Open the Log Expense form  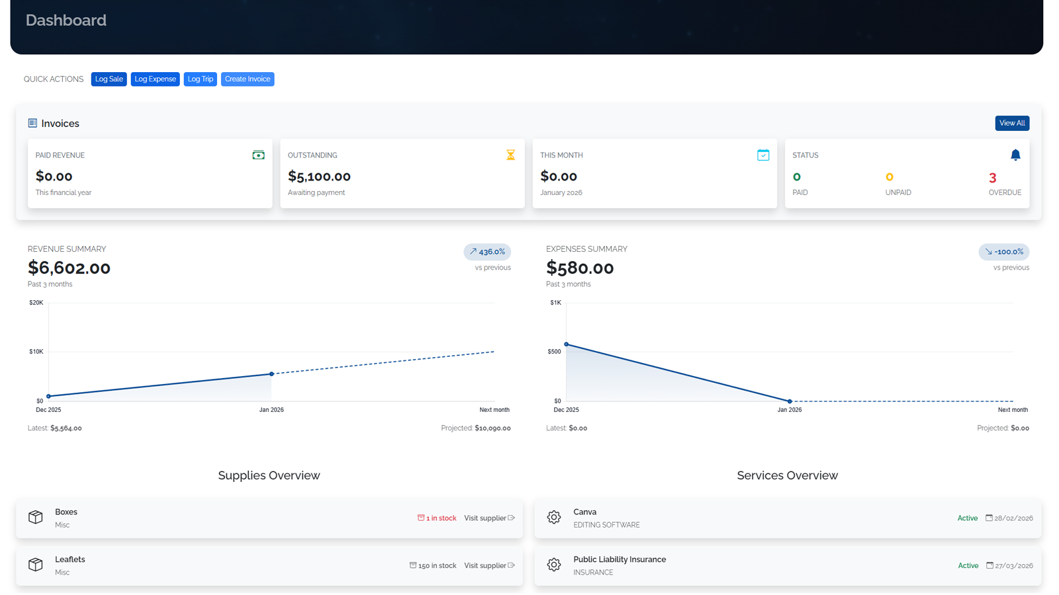(x=155, y=79)
